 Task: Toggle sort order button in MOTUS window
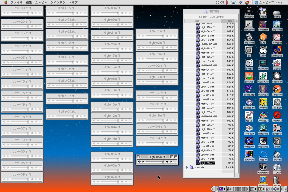coord(236,21)
